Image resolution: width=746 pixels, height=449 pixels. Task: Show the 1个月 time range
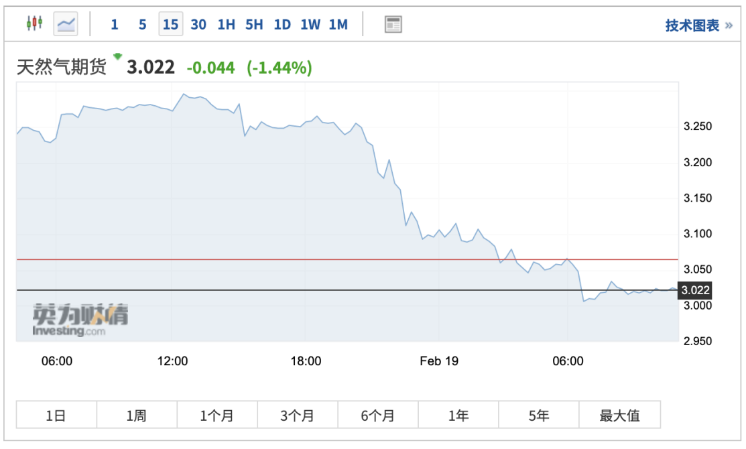point(217,415)
